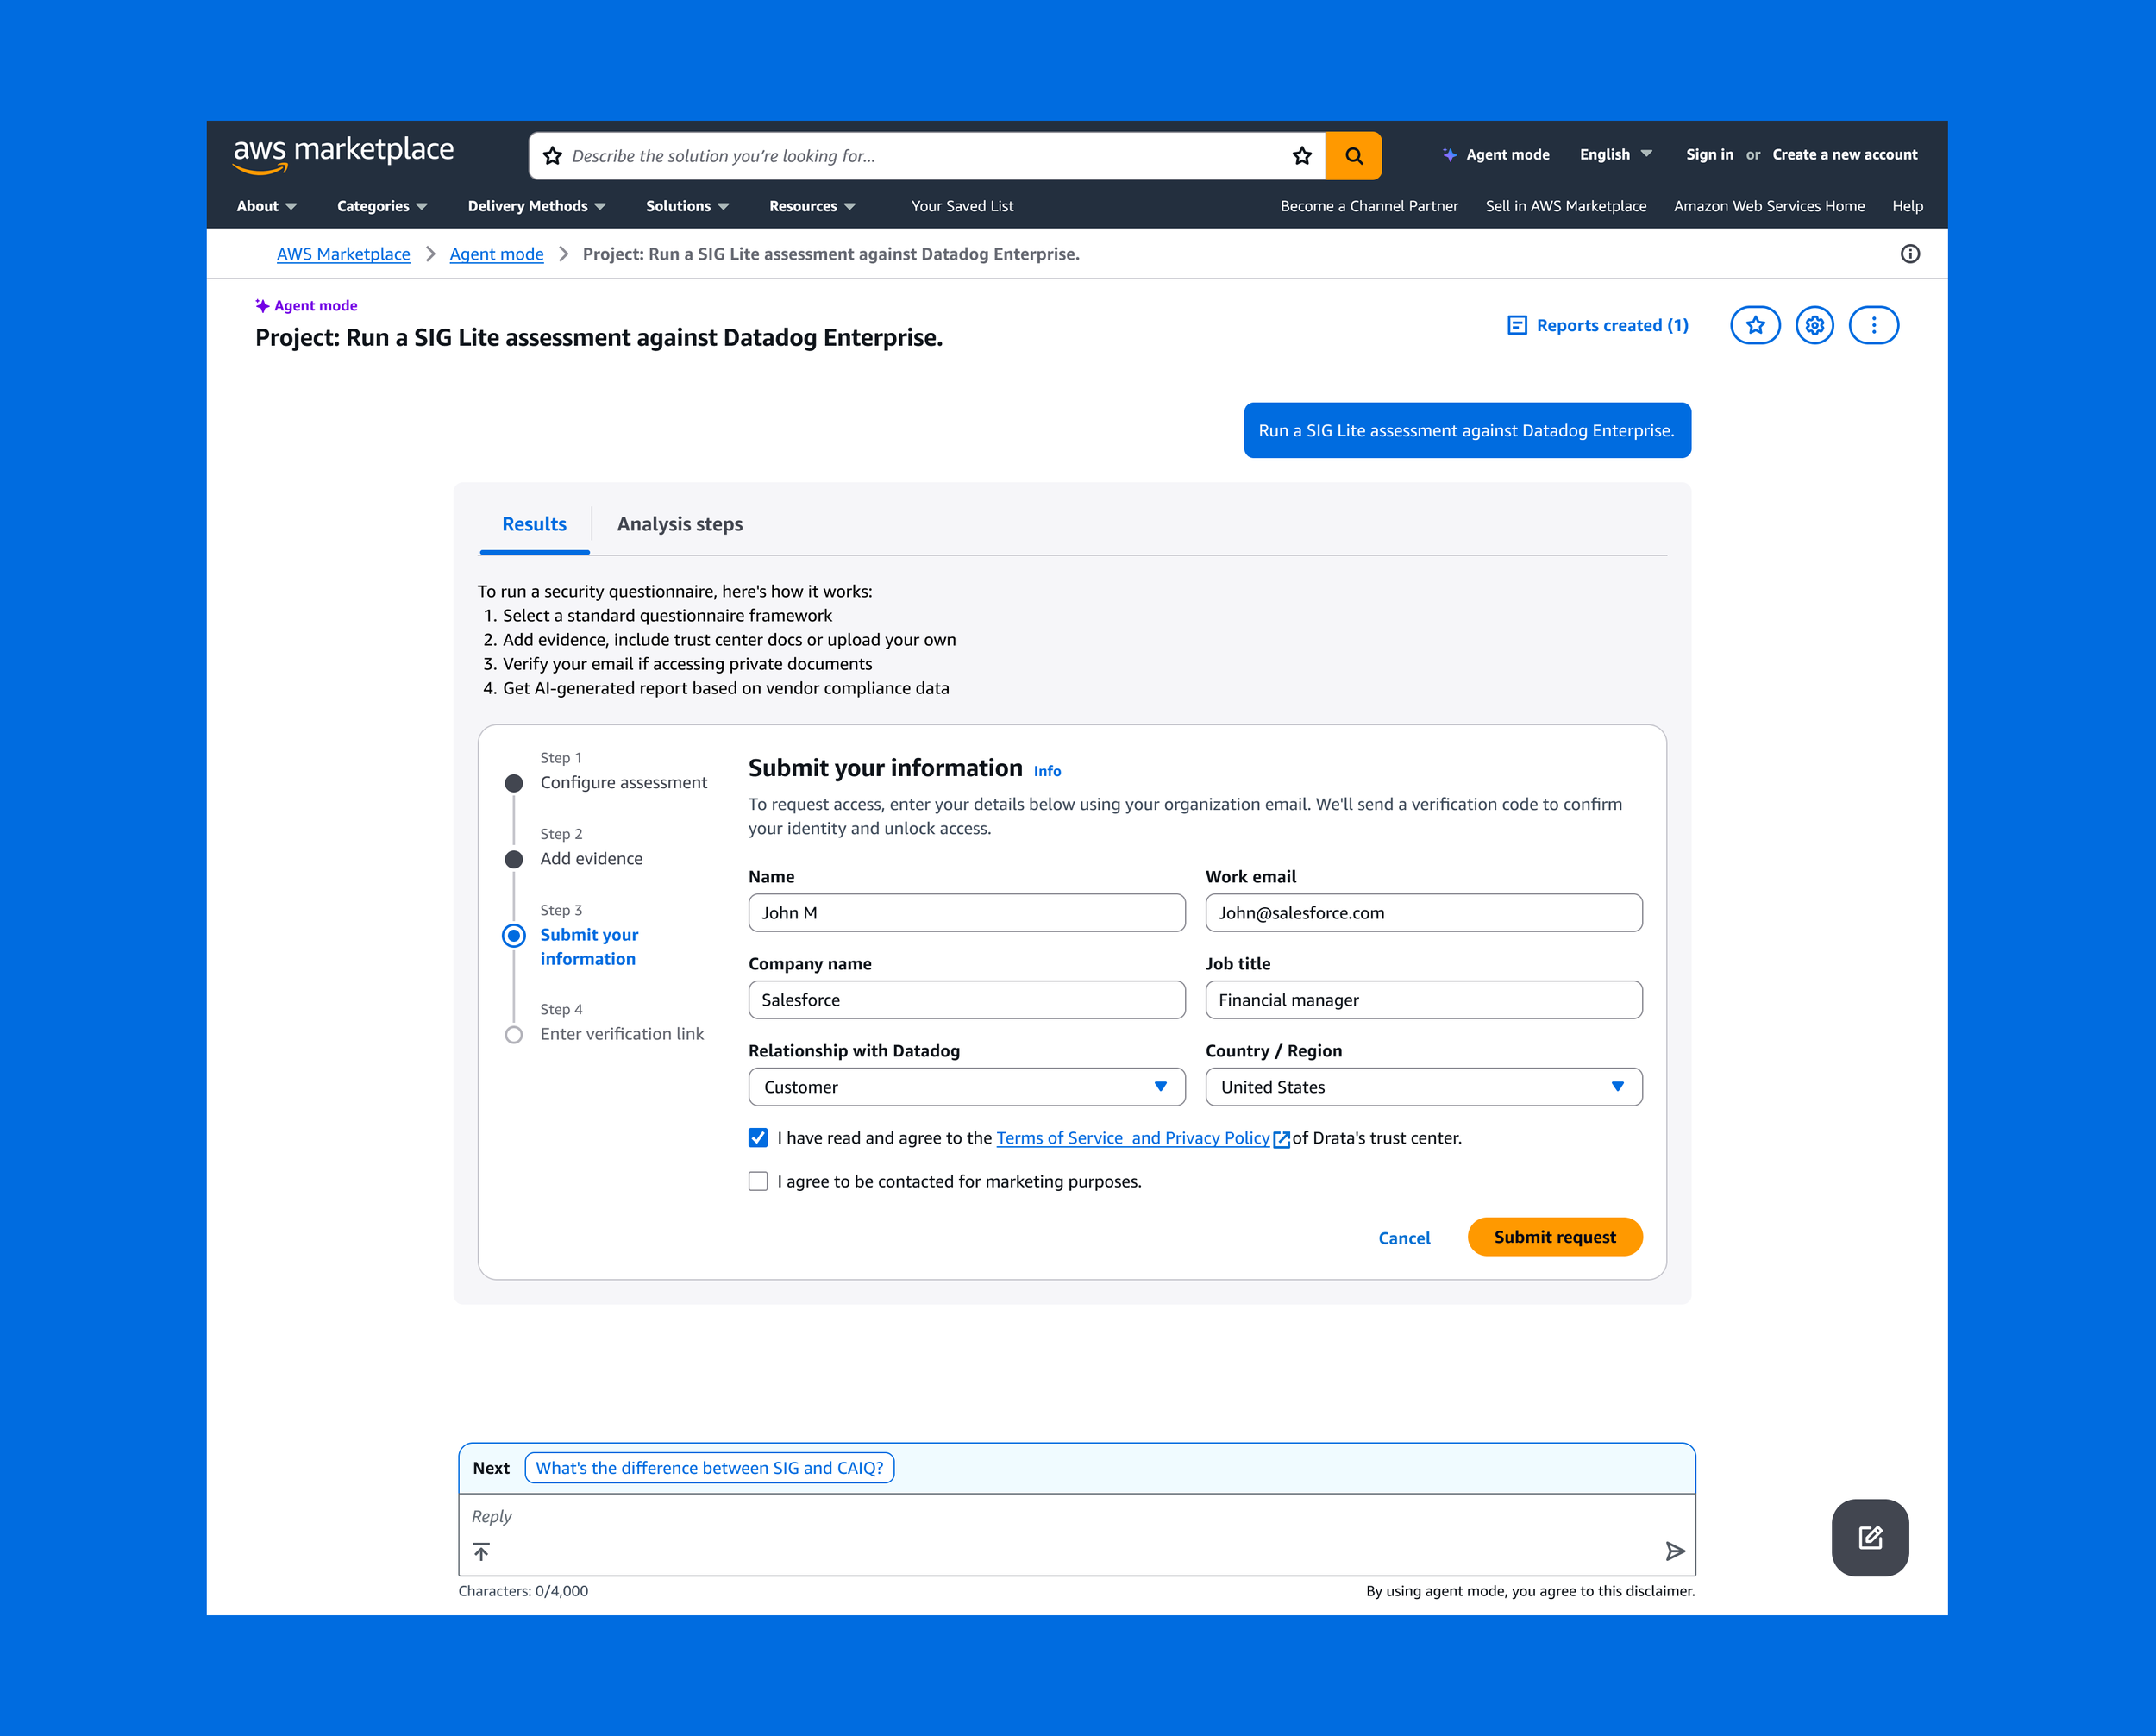Click the star icon left of search box
Viewport: 2156px width, 1736px height.
pyautogui.click(x=552, y=156)
